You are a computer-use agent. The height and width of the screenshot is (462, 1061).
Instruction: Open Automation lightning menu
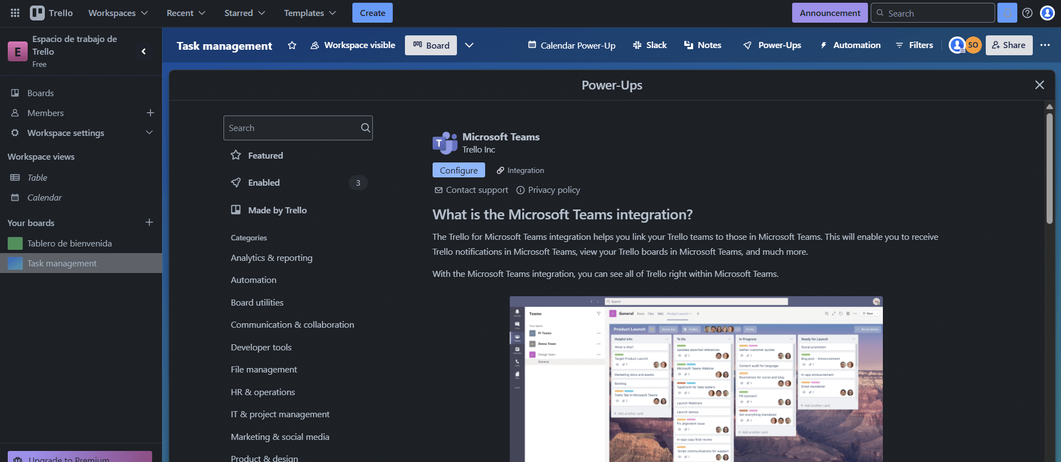tap(850, 45)
